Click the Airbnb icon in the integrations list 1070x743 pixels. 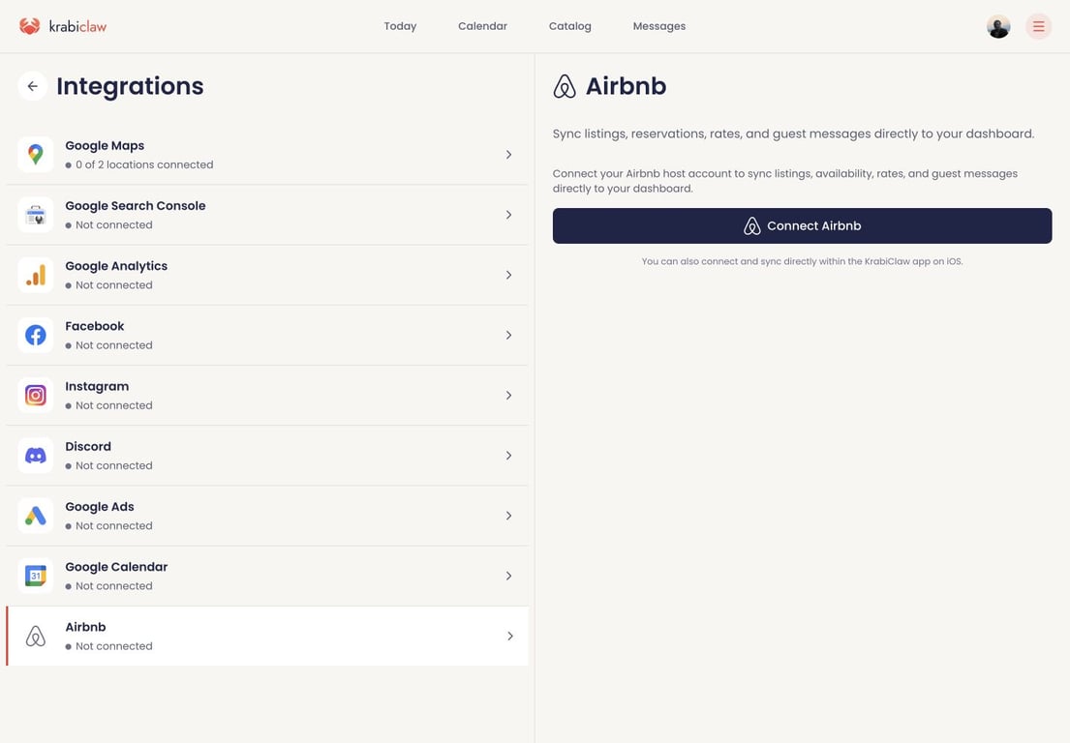(36, 636)
